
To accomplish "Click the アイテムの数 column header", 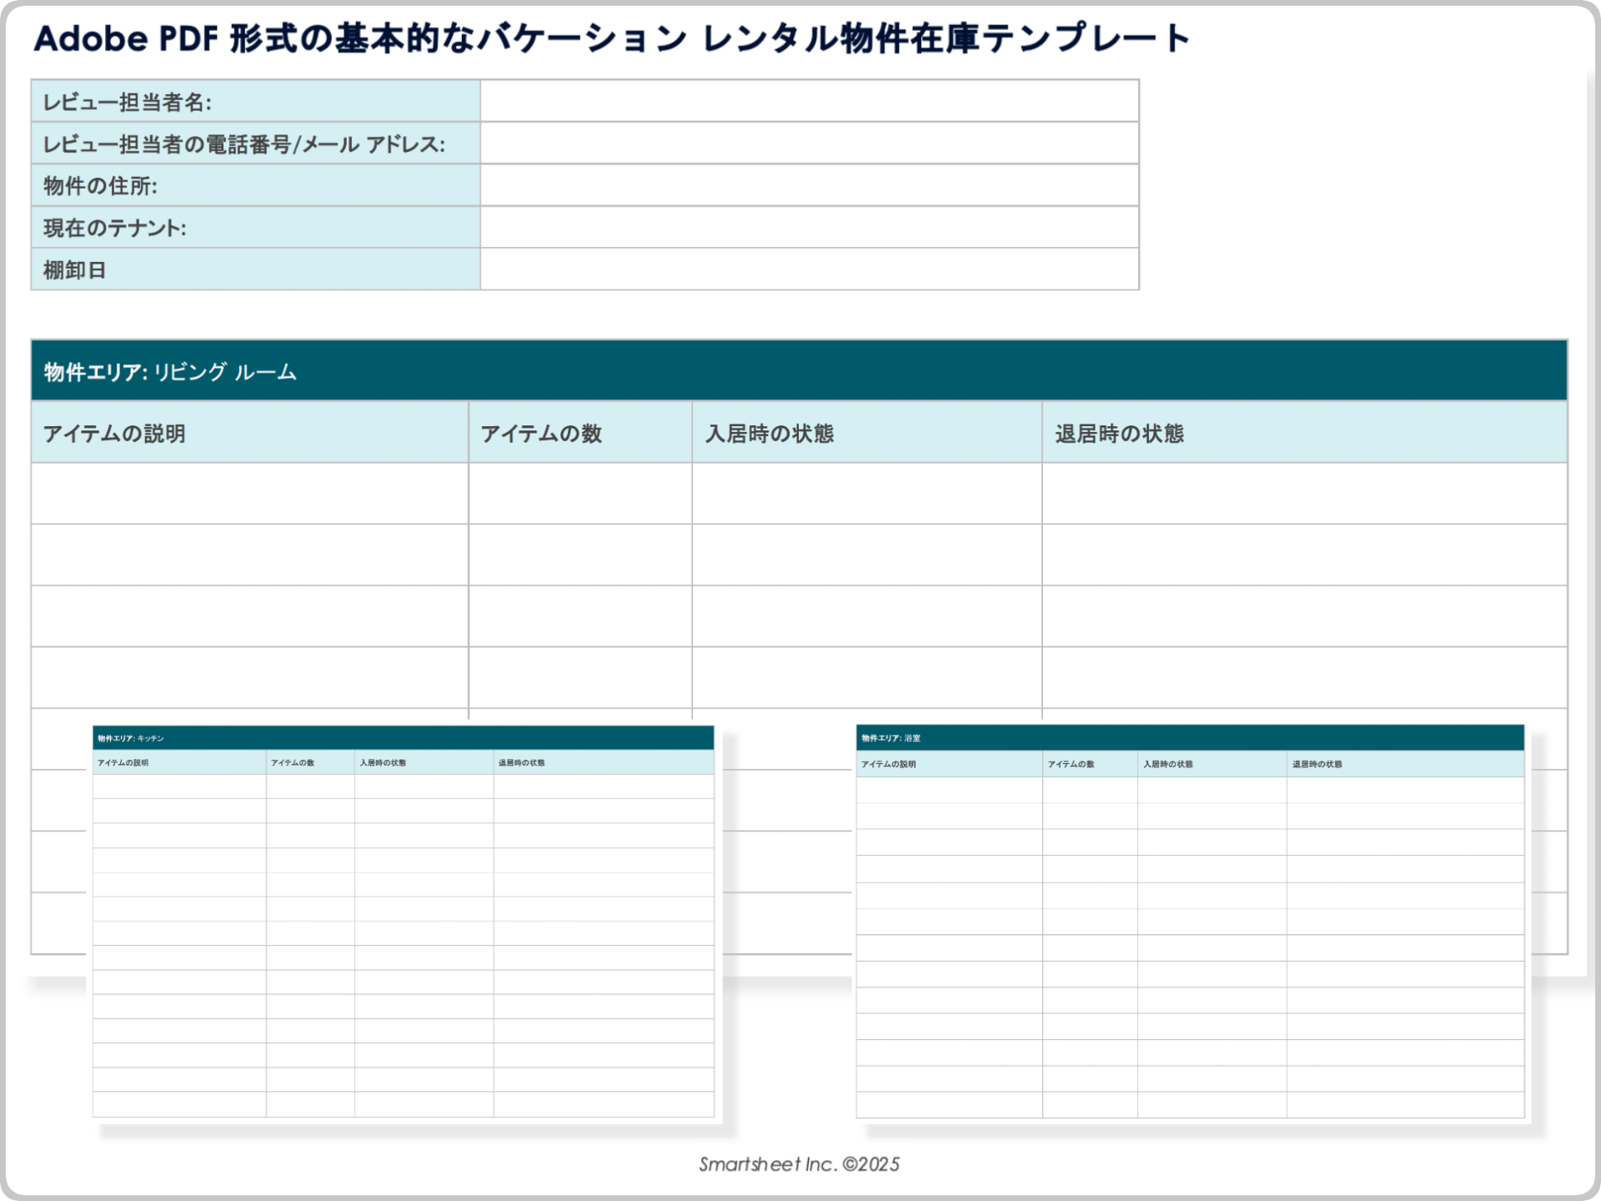I will tap(543, 433).
